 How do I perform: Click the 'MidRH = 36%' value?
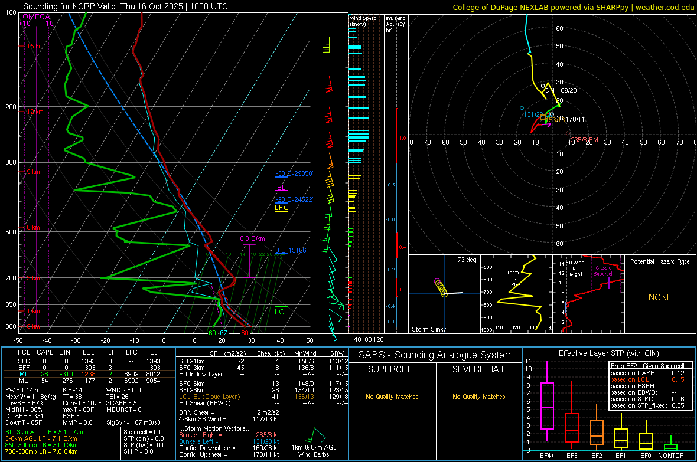pos(24,409)
